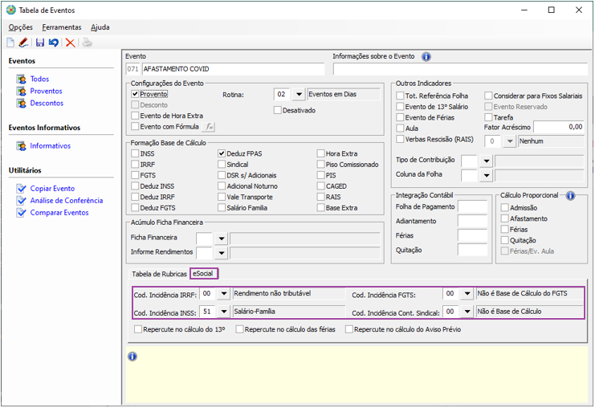The width and height of the screenshot is (595, 408).
Task: Click the Adiantamento accounting field
Action: (x=472, y=222)
